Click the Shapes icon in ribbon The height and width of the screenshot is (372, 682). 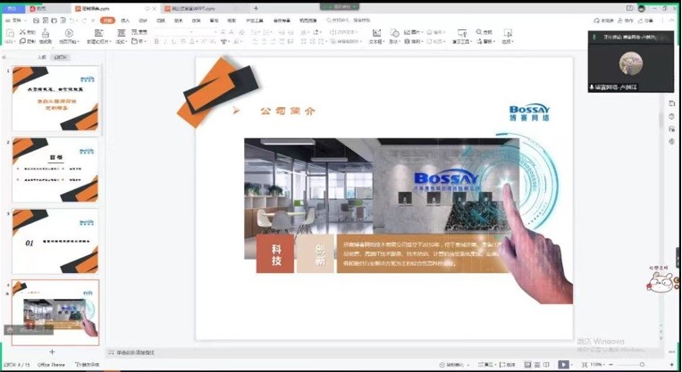[394, 37]
